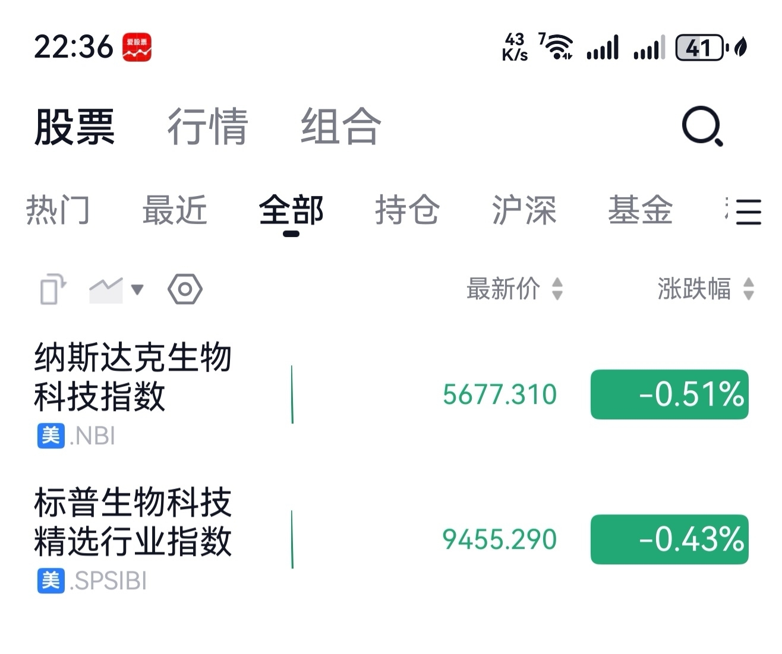Sort by 涨跌幅 column arrows

[749, 289]
